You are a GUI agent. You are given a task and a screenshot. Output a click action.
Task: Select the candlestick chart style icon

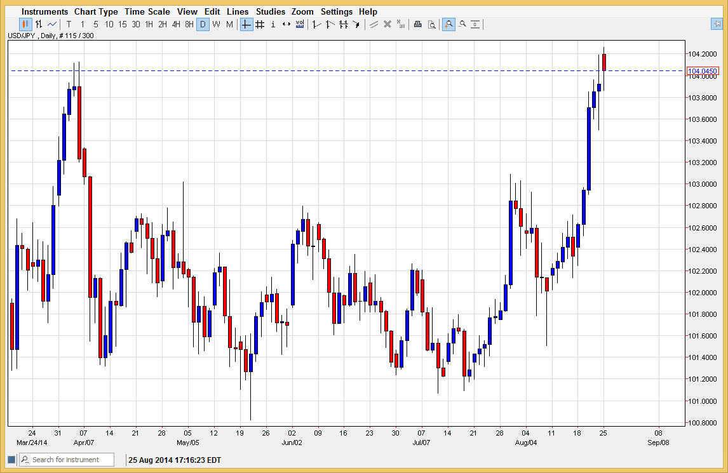coord(24,24)
